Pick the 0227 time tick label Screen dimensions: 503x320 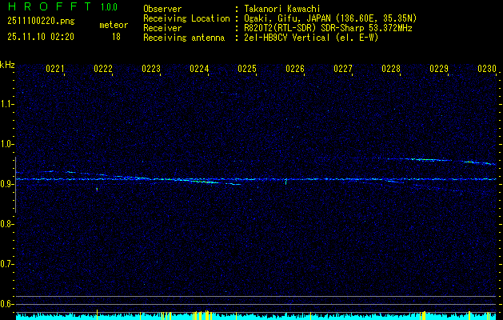click(343, 70)
